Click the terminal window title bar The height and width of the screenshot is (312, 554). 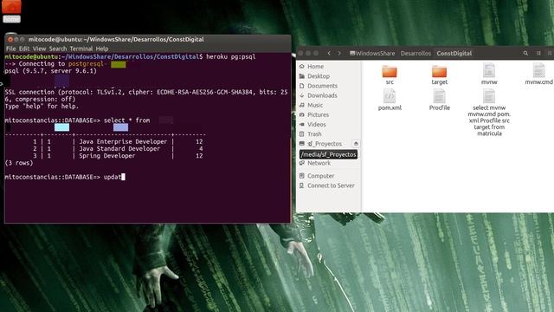148,39
